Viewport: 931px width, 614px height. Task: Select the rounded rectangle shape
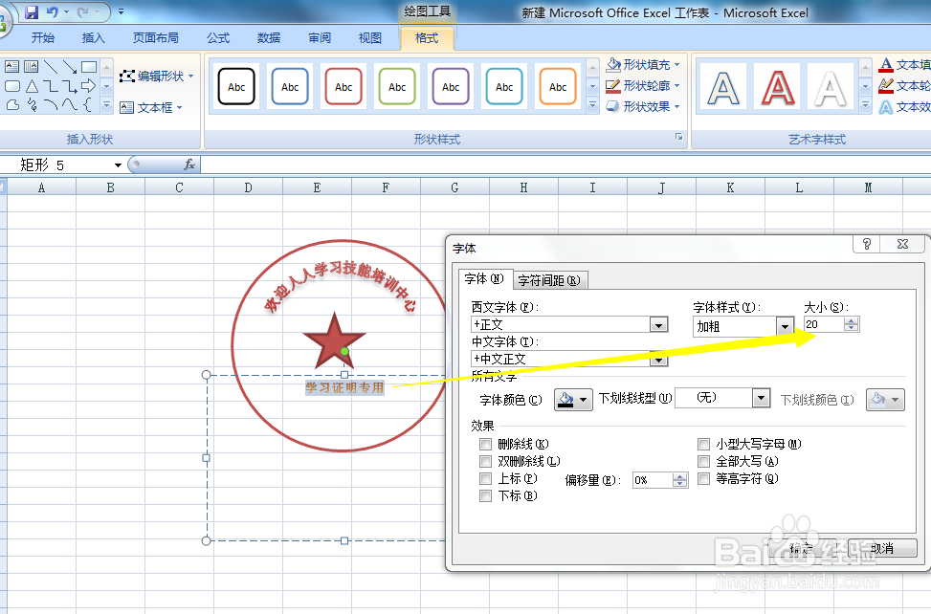(11, 86)
